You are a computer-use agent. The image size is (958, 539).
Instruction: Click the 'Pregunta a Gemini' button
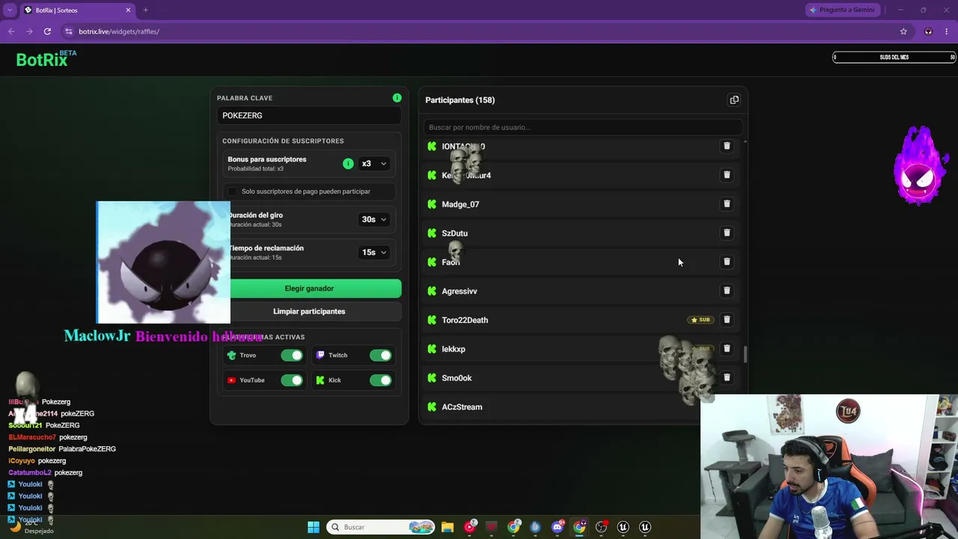pos(843,10)
